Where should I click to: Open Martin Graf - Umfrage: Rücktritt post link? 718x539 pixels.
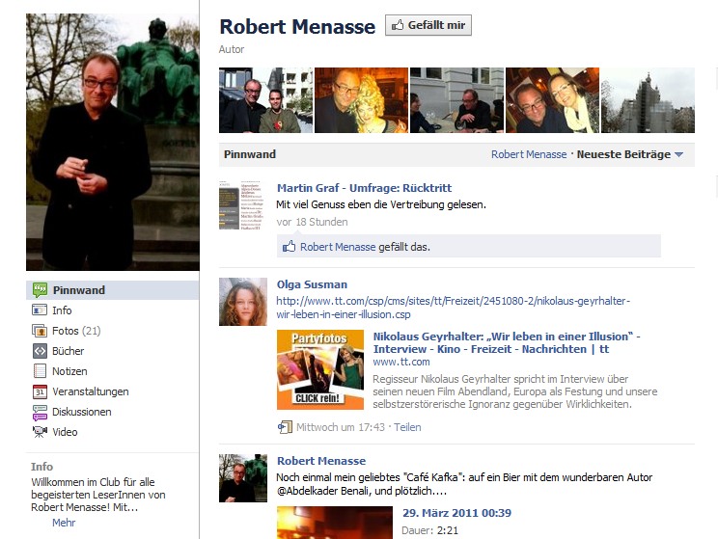pyautogui.click(x=364, y=188)
